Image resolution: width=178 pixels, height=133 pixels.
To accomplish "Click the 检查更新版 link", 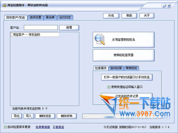I will point(43,127).
